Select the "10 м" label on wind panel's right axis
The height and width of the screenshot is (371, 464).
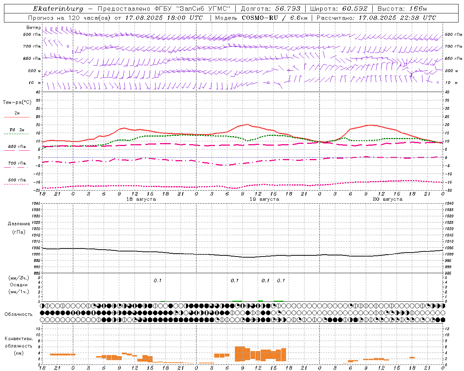(451, 83)
